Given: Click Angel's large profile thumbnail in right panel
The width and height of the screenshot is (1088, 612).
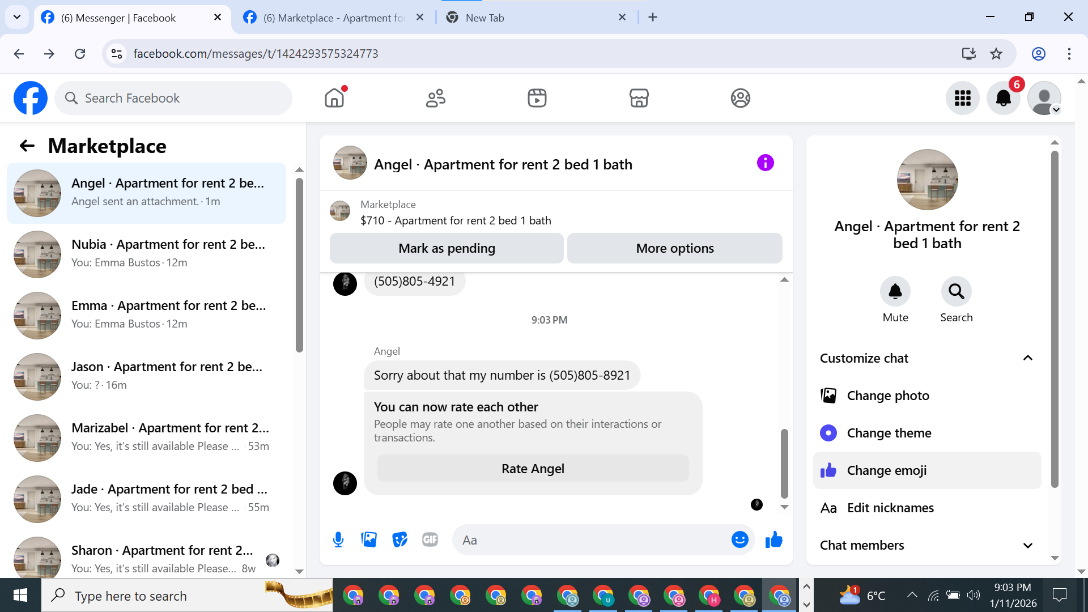Looking at the screenshot, I should click(927, 180).
